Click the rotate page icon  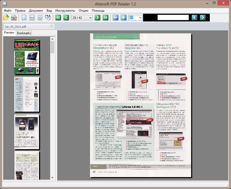click(48, 18)
